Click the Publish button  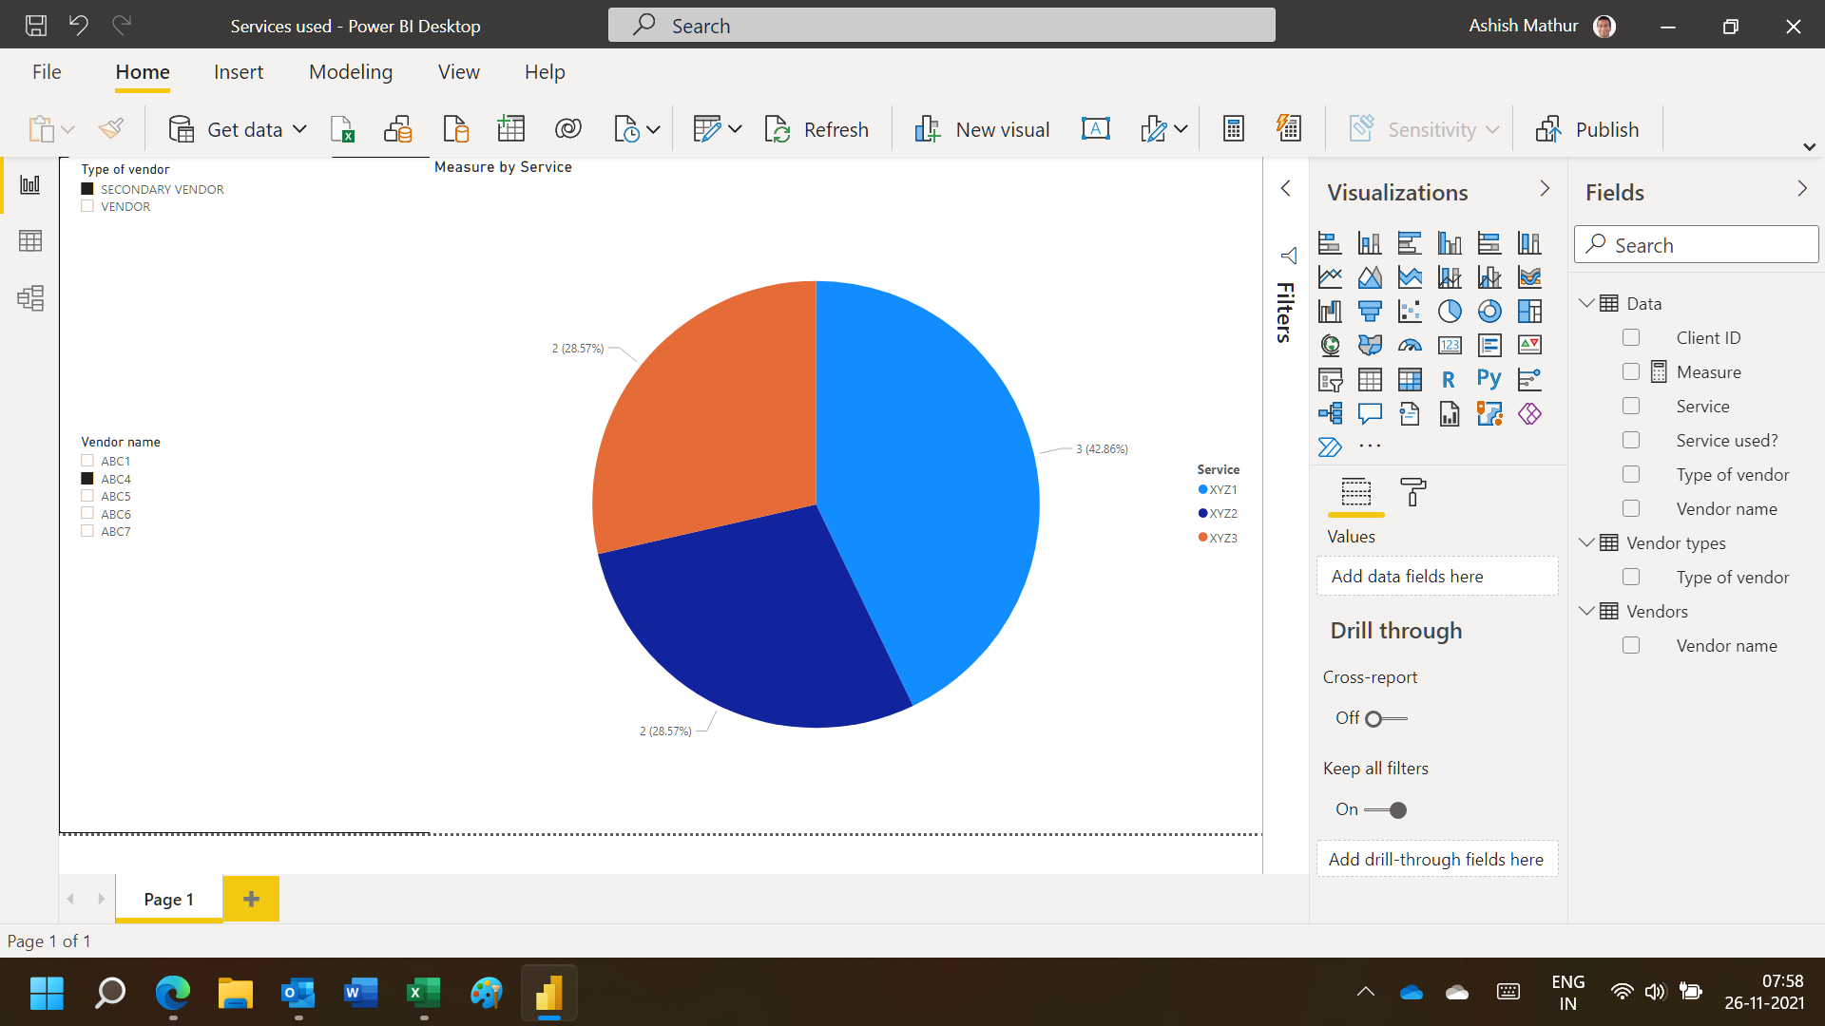(1588, 129)
